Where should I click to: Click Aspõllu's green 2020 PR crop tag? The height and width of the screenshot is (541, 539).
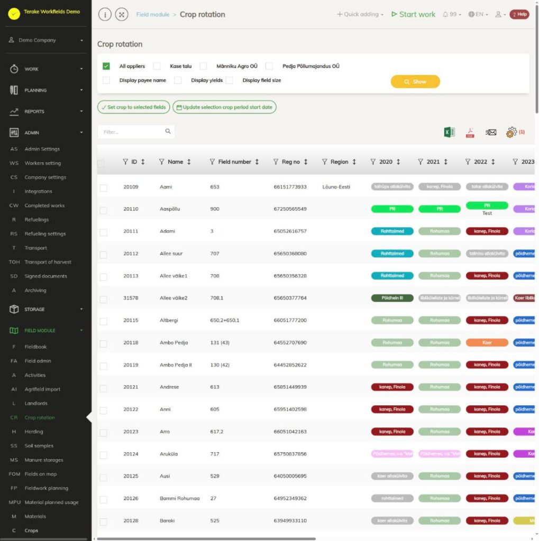click(392, 209)
